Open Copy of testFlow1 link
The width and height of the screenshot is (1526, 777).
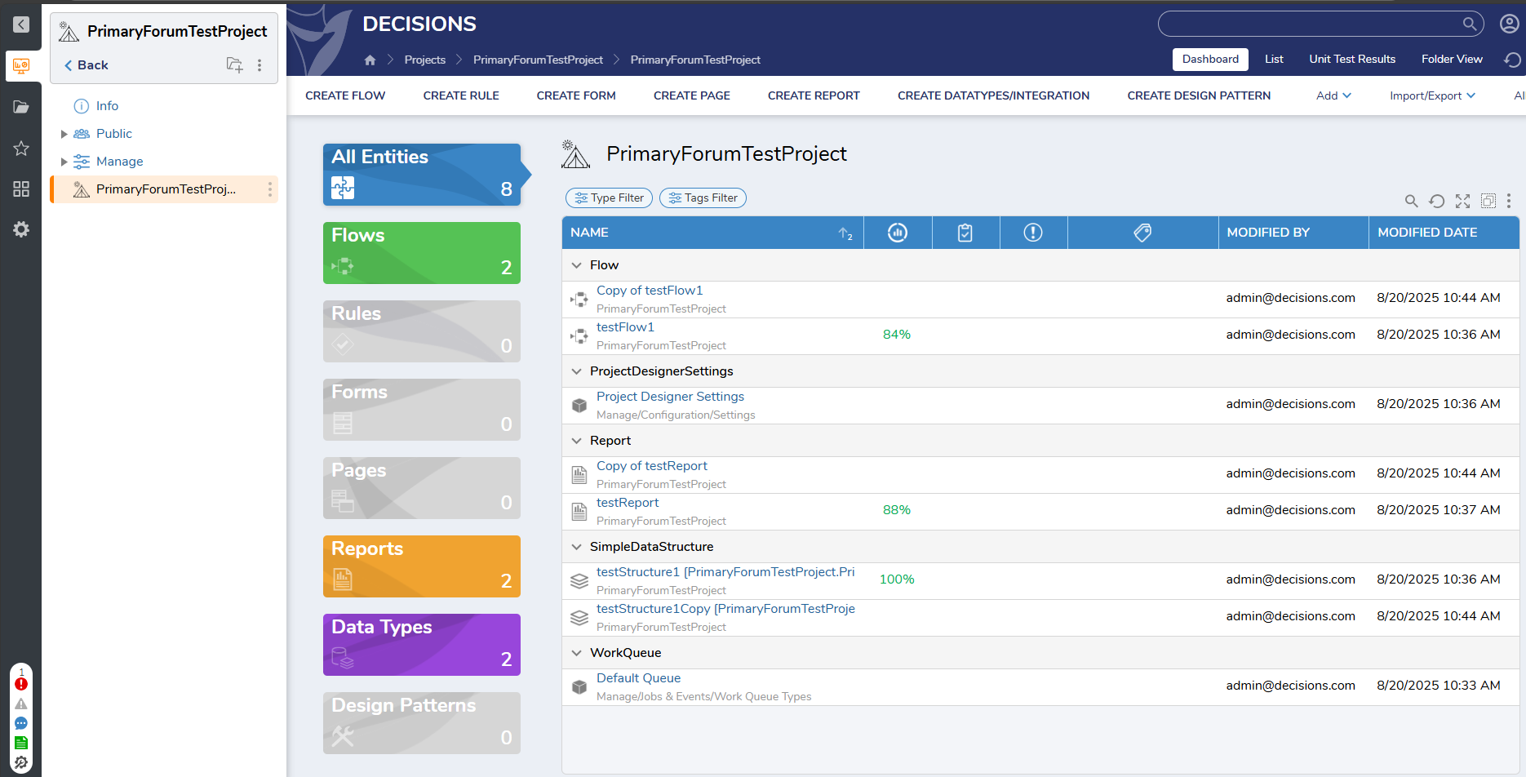point(650,291)
